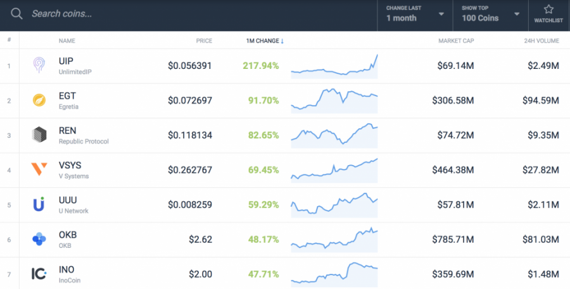Open the UIP coin name link

(x=66, y=61)
